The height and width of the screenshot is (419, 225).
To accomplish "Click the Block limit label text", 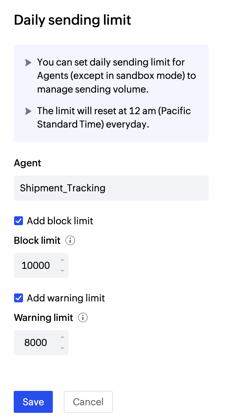I will tap(37, 240).
